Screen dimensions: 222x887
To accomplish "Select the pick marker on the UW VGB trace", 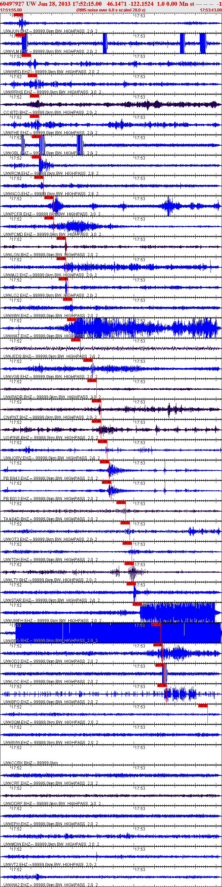I will click(88, 360).
